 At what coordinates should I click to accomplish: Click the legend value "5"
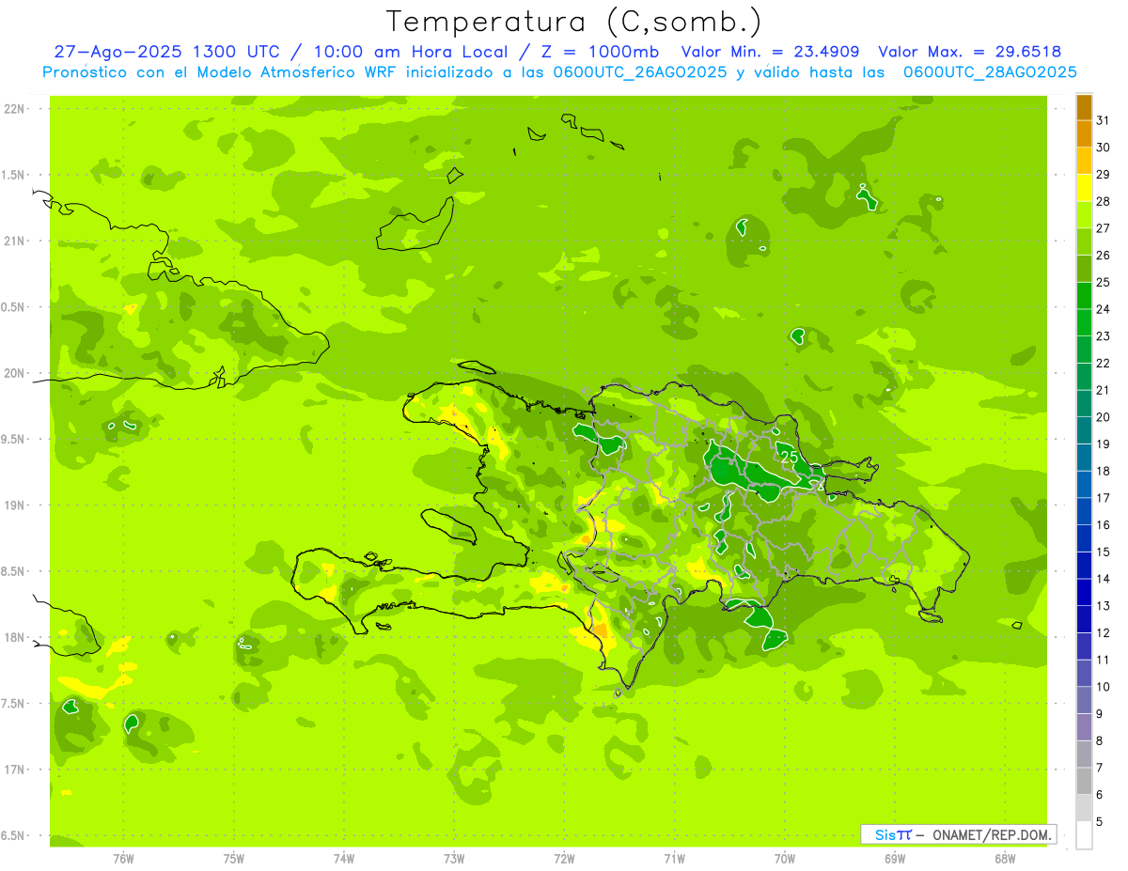tap(1100, 822)
